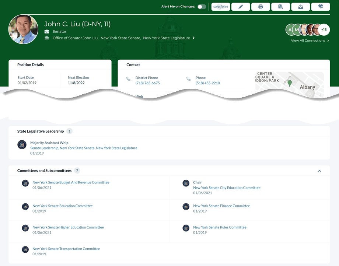Open New York Senate Transportation Committee
Viewport: 339px width, 266px height.
point(66,249)
